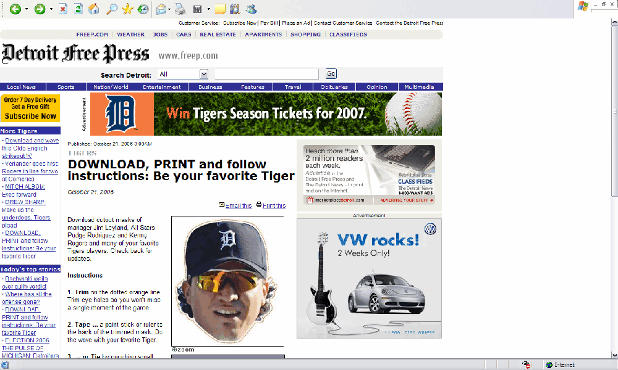Follow the REAL ESTATE top link
Image resolution: width=618 pixels, height=370 pixels.
pyautogui.click(x=218, y=35)
